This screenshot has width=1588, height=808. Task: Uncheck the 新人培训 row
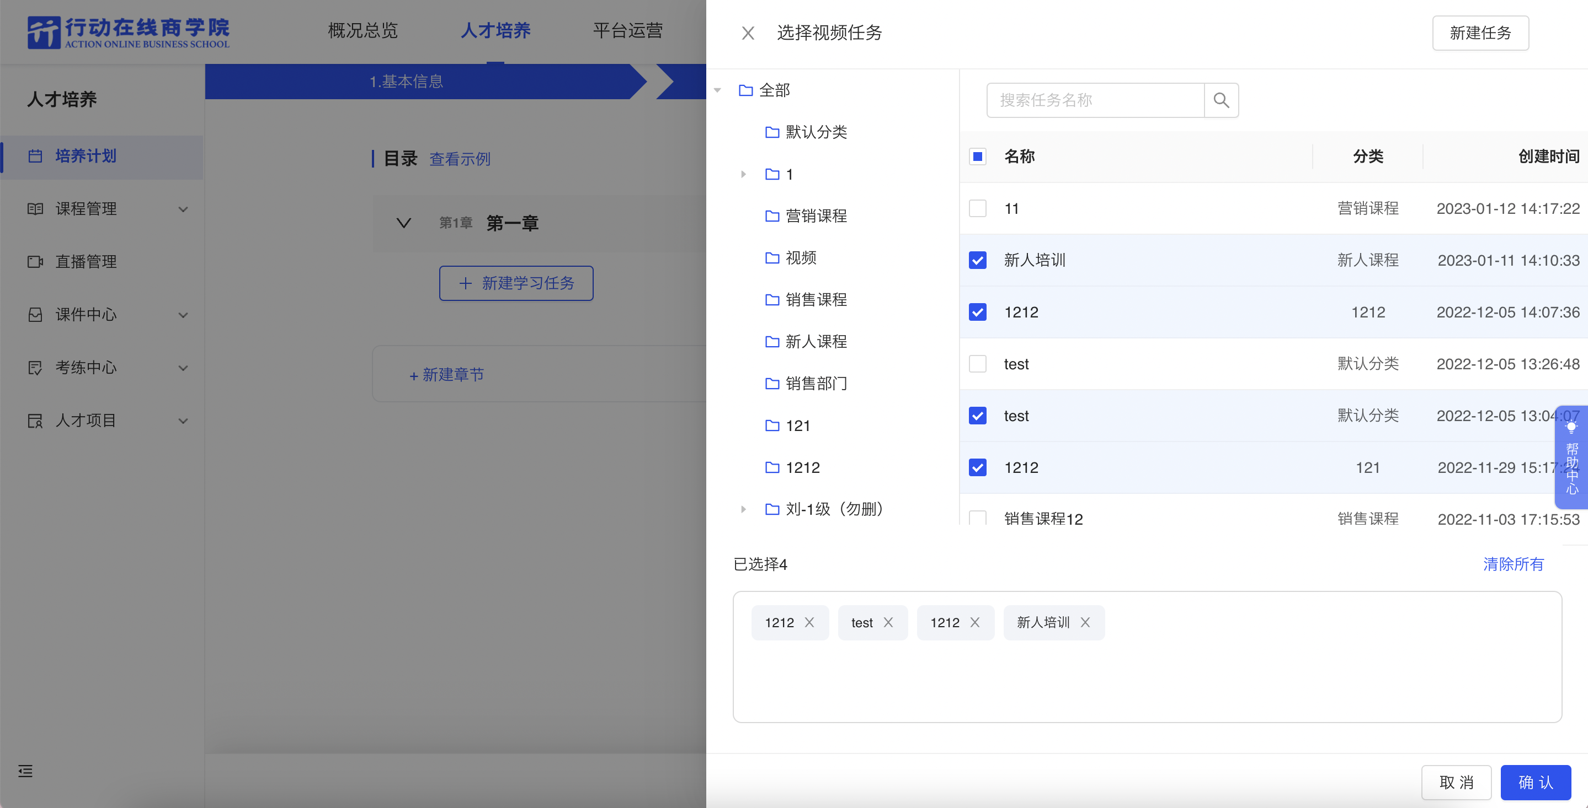coord(978,260)
